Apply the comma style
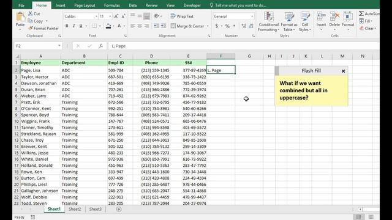This screenshot has height=220, width=392. (234, 26)
